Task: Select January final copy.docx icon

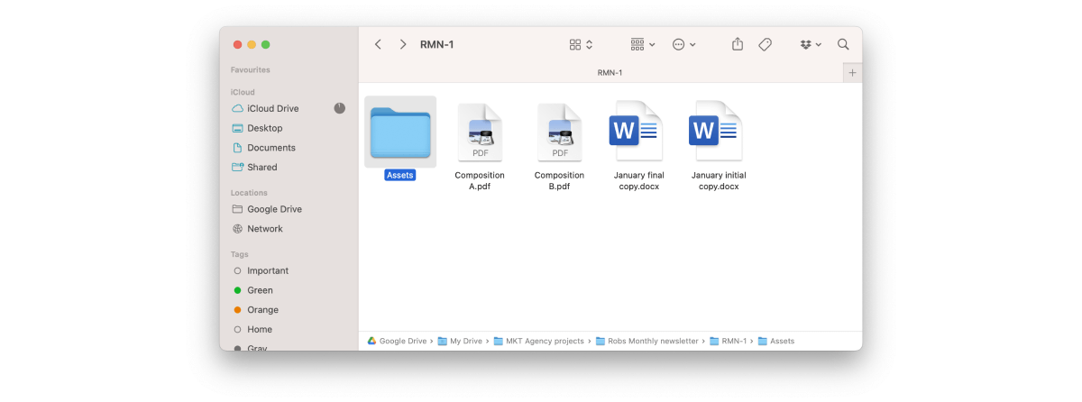Action: [x=638, y=132]
